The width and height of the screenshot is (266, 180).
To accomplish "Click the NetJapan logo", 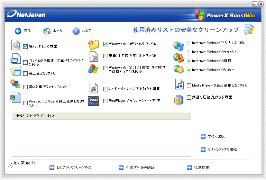I will [x=26, y=14].
